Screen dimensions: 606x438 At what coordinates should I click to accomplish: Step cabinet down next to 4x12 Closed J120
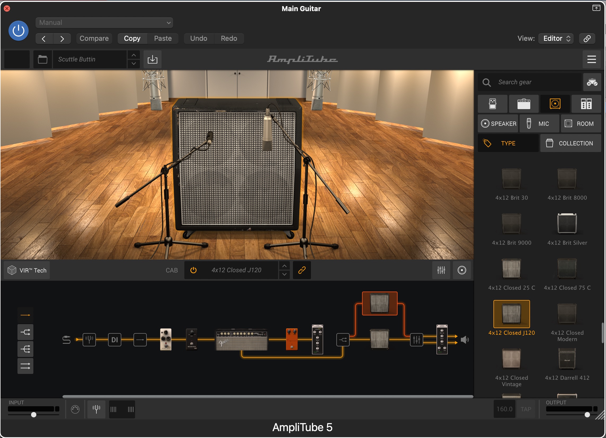tap(284, 275)
